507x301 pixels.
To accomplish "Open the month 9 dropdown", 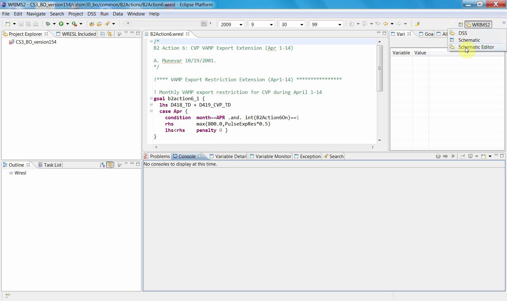I will click(271, 25).
